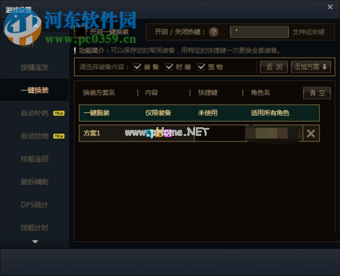340x276 pixels.
Task: Uncheck the 时装 checkbox
Action: click(169, 67)
